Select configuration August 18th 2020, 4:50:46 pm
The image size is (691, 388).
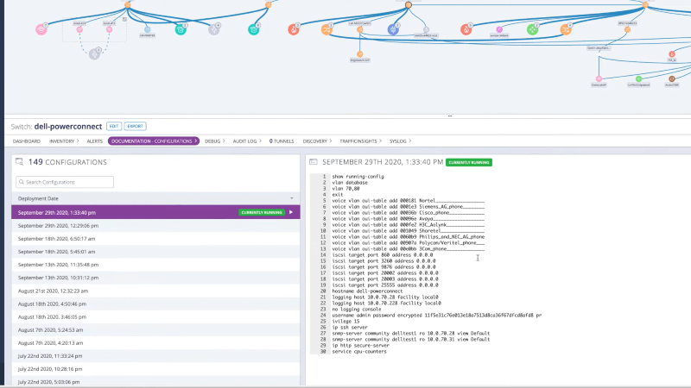[x=155, y=304]
